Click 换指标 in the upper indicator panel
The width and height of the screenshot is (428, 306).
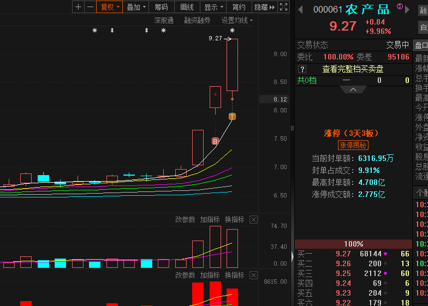[x=235, y=219]
